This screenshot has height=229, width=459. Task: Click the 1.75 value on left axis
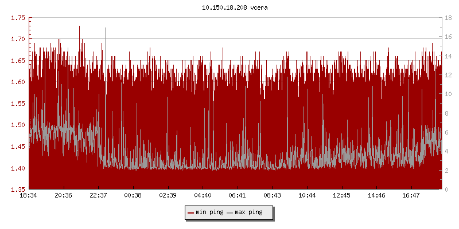pos(18,18)
